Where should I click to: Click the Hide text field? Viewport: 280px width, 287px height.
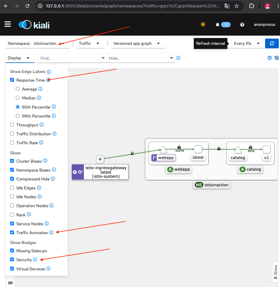click(137, 58)
